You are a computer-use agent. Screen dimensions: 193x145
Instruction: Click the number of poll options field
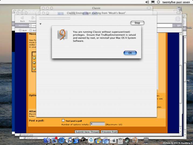pos(97,124)
